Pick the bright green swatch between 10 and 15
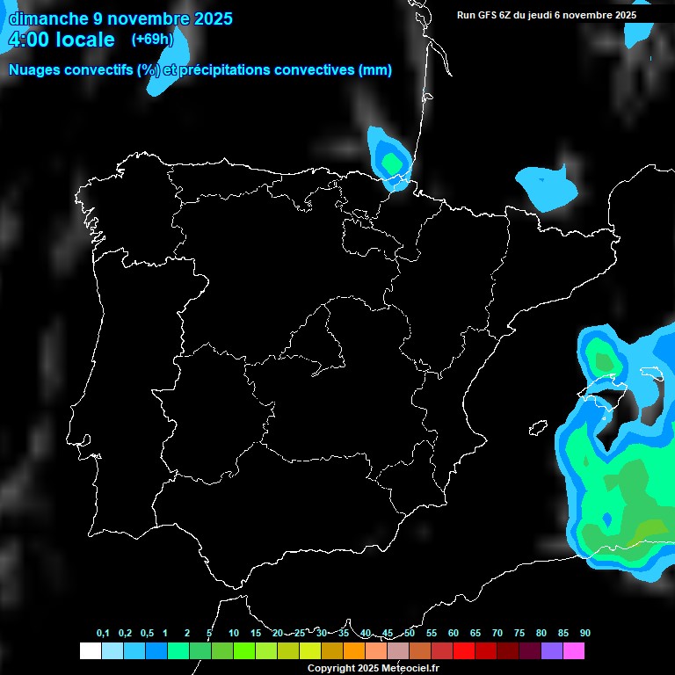This screenshot has height=675, width=675. tap(244, 650)
